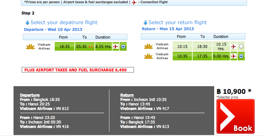Click the 18:30 return arrival time cell
Screen dimensions: 265x136
tap(202, 46)
